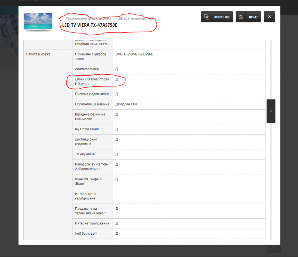The width and height of the screenshot is (298, 257).
Task: Click Panasonic TV Remote 2 (Приложение) label
Action: coord(91,167)
